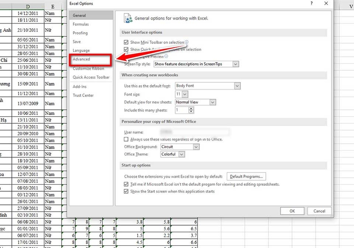Open the Proofing settings category
Image resolution: width=354 pixels, height=248 pixels.
tap(80, 33)
